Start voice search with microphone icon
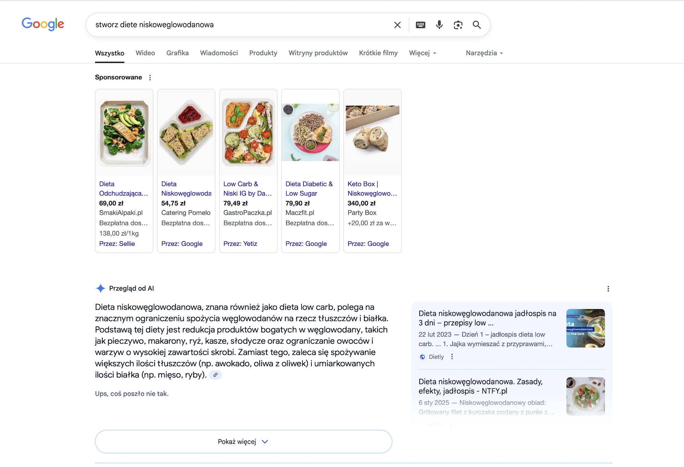684x467 pixels. [439, 25]
